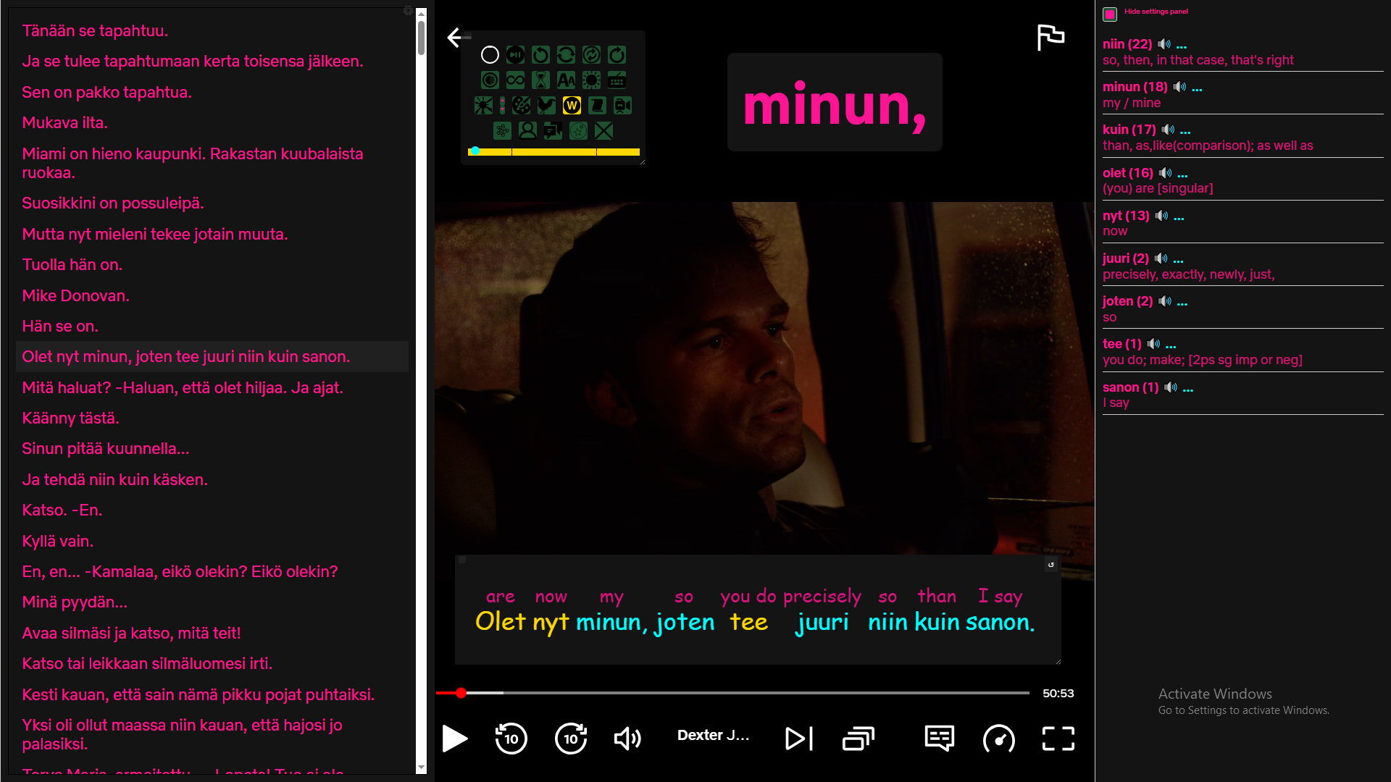This screenshot has height=782, width=1391.
Task: Click the small refresh icon on subtitle box
Action: [1051, 565]
